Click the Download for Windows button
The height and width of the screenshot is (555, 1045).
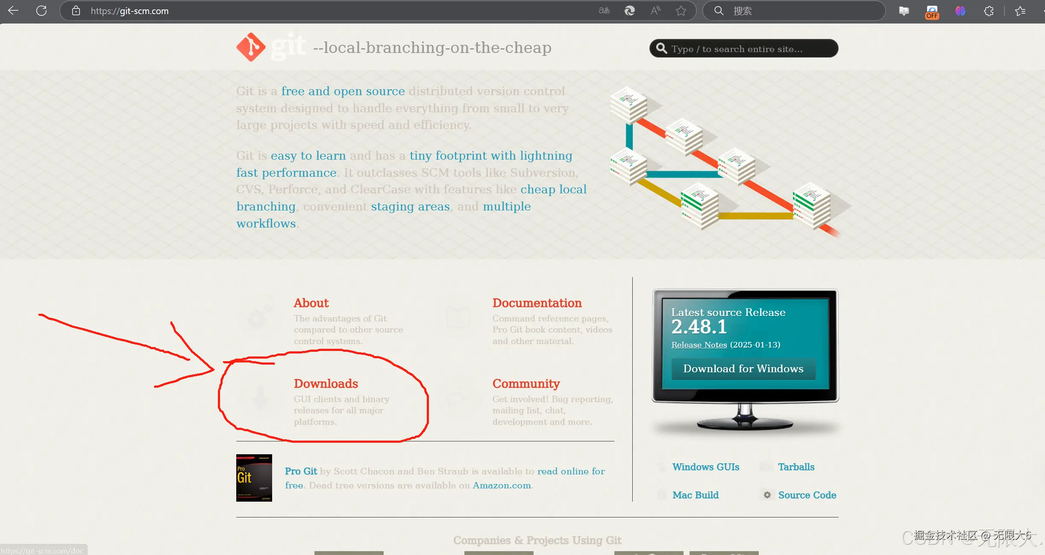(x=743, y=368)
